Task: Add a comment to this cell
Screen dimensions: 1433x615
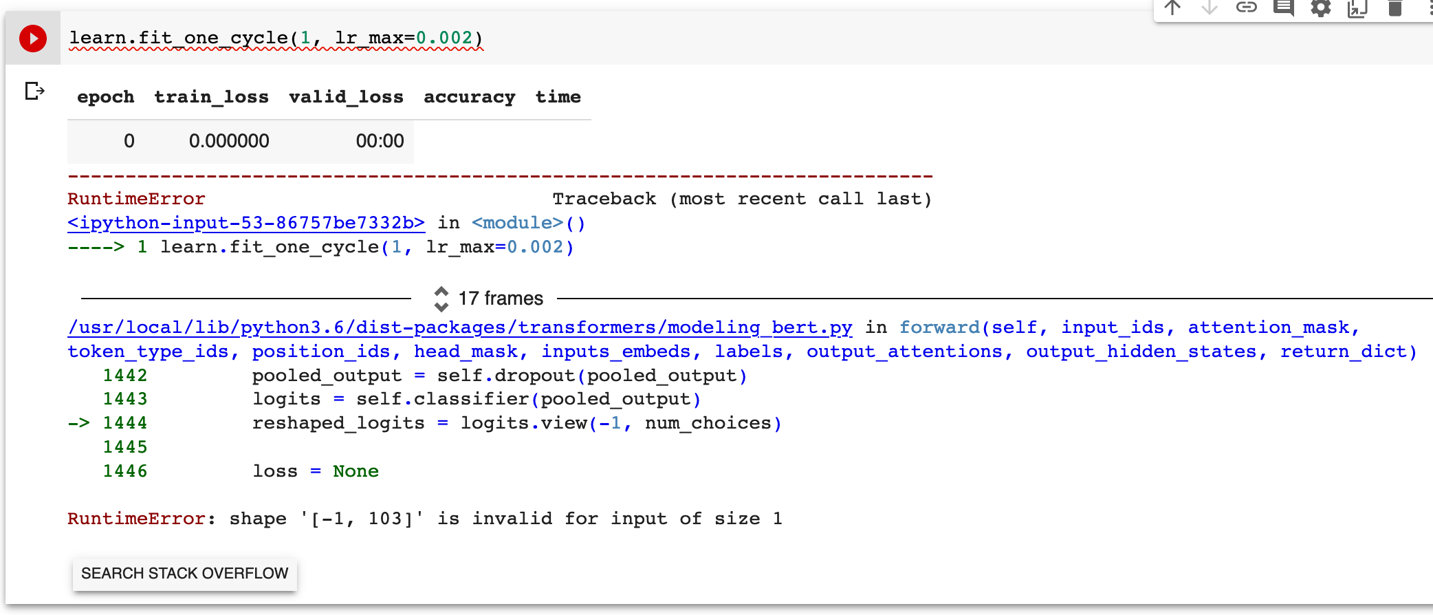Action: [x=1284, y=8]
